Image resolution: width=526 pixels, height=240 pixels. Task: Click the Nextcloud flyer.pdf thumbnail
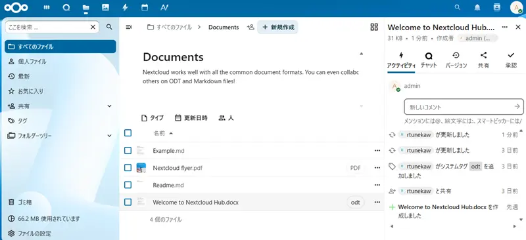pyautogui.click(x=141, y=168)
